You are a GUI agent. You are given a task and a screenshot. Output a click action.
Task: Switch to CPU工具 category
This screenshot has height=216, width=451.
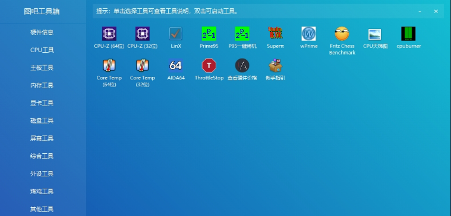(x=42, y=50)
